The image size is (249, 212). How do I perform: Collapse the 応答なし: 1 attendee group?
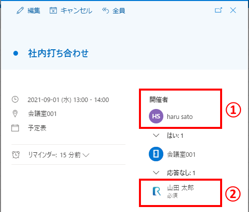pyautogui.click(x=156, y=173)
